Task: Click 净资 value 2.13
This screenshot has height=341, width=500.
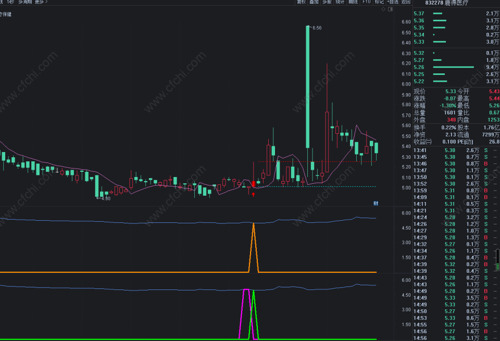Action: tap(451, 134)
